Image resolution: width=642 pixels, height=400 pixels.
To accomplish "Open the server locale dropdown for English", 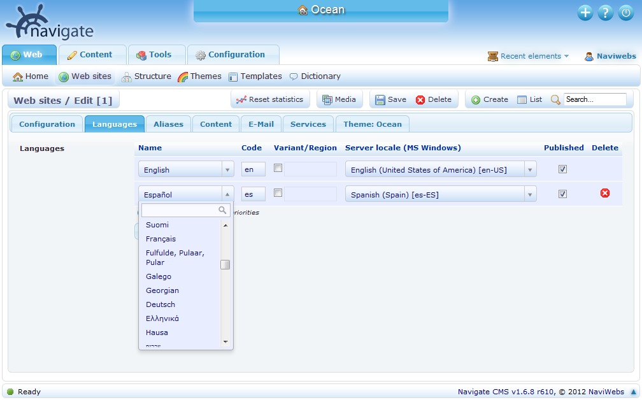I will (x=531, y=169).
